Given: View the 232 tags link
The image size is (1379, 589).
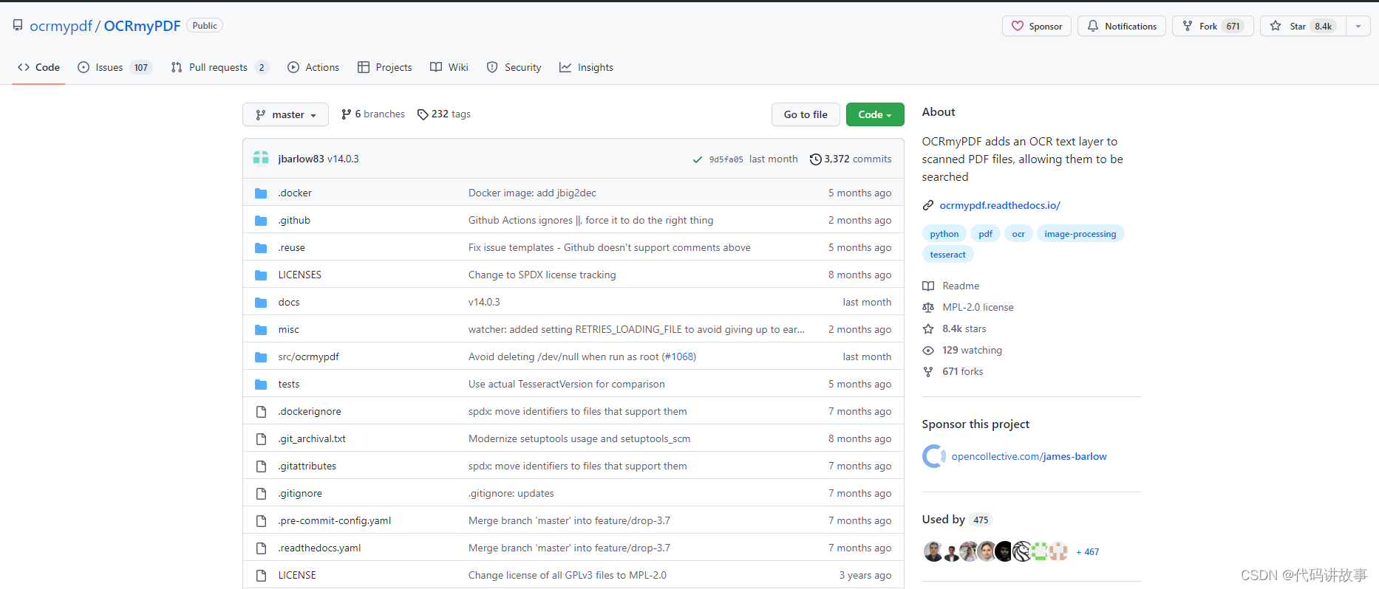Looking at the screenshot, I should [x=444, y=114].
